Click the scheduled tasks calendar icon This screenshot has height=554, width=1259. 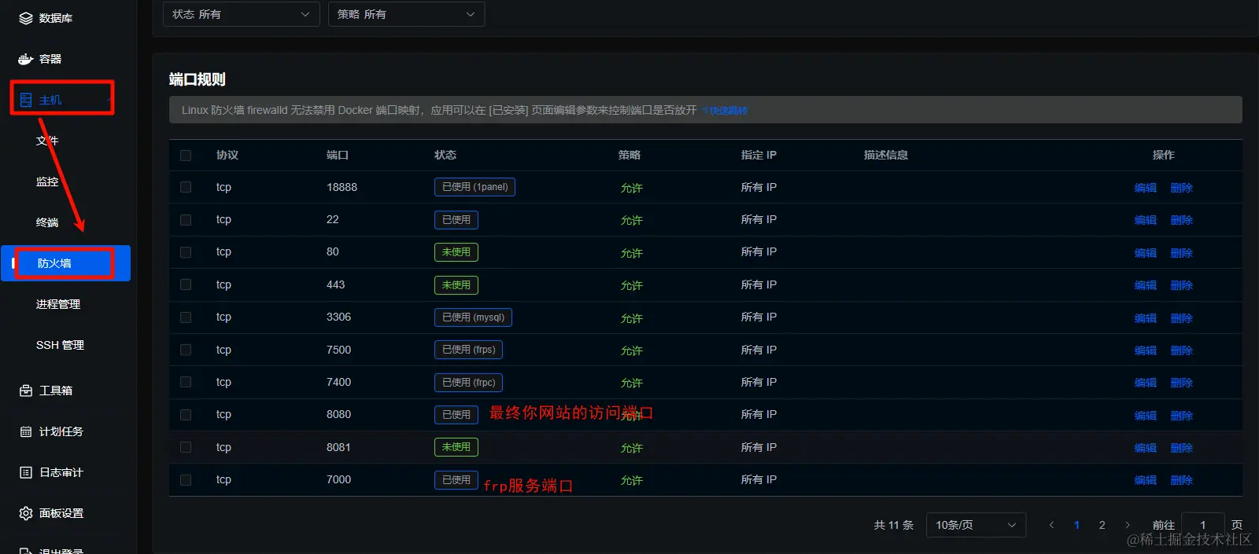click(x=26, y=431)
